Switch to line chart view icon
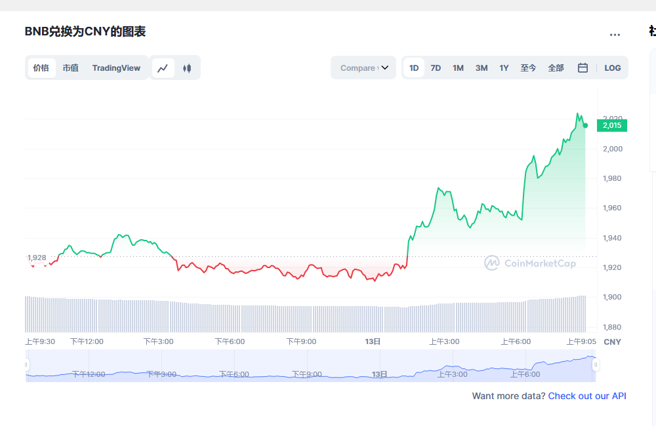 163,68
